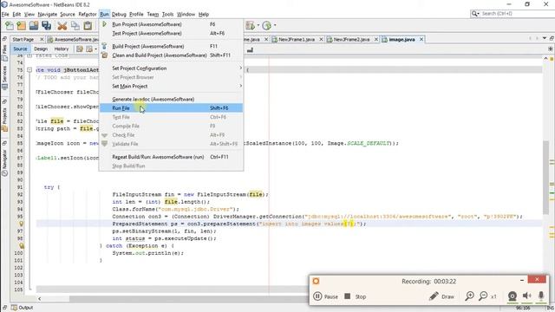Choose Run File from Run menu
555x312 pixels.
[172, 107]
